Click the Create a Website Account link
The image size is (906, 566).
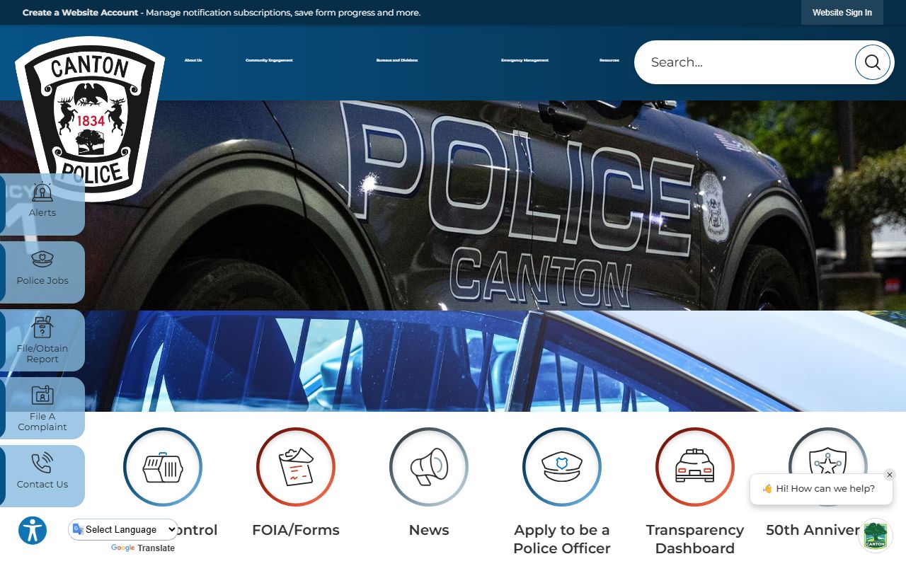81,13
